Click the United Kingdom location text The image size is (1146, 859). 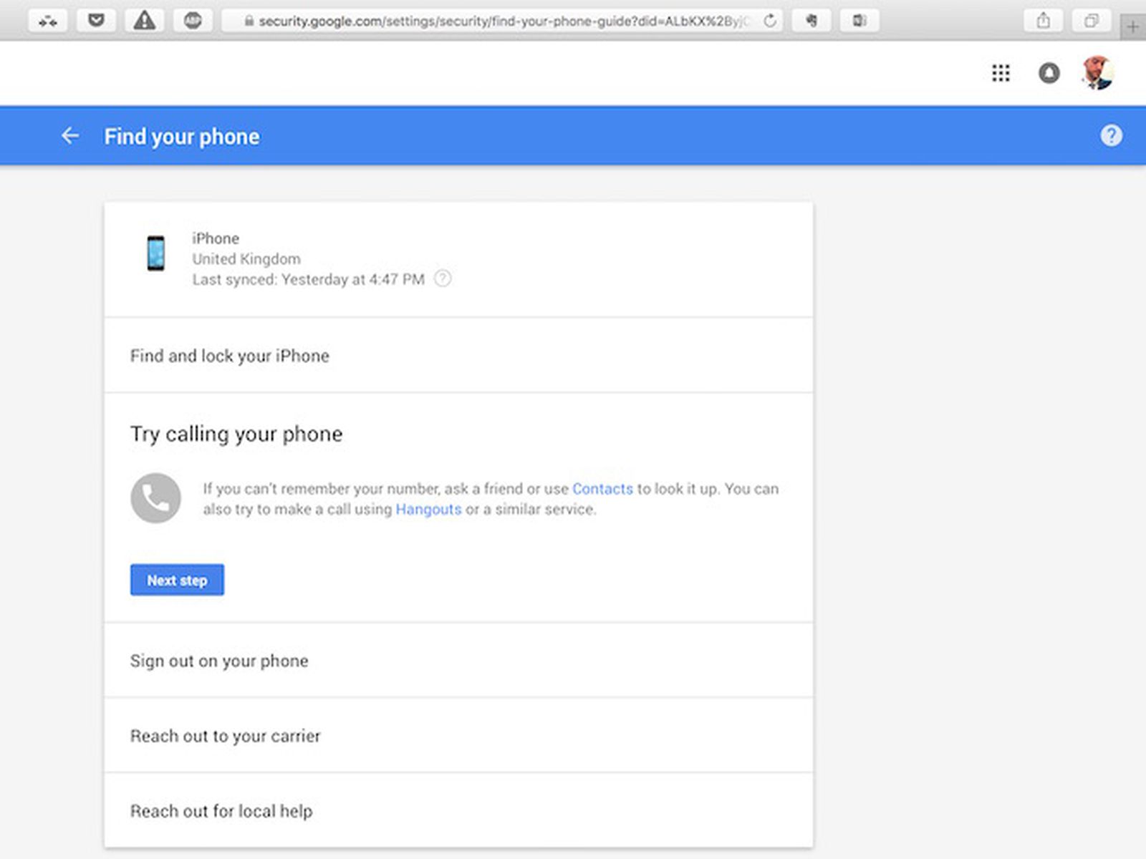(x=246, y=259)
